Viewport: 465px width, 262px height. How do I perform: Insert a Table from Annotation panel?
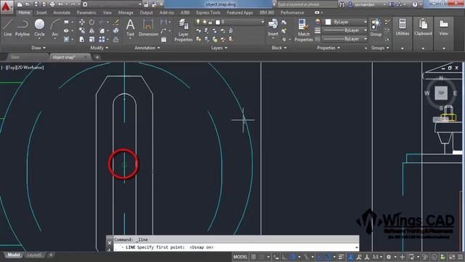click(x=163, y=39)
